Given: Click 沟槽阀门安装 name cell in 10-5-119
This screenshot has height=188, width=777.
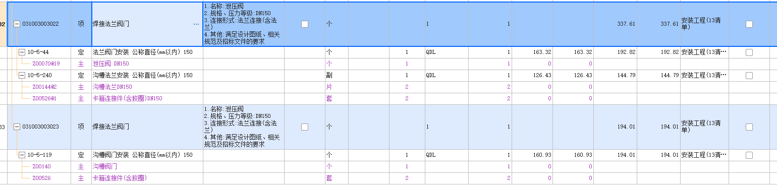Looking at the screenshot, I should pyautogui.click(x=147, y=155).
